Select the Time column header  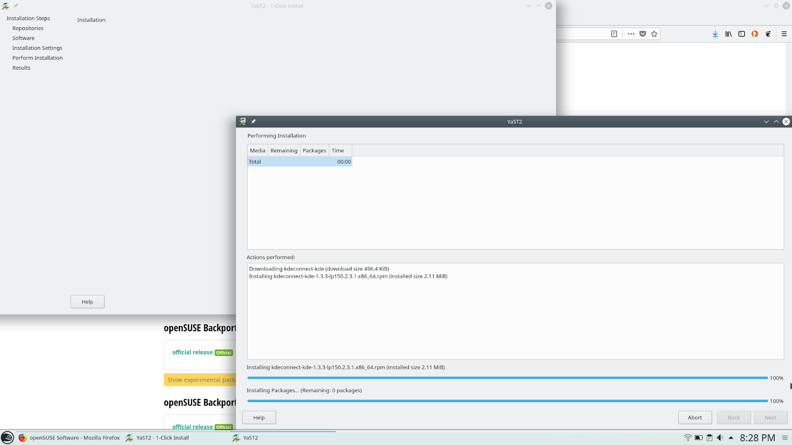click(341, 151)
